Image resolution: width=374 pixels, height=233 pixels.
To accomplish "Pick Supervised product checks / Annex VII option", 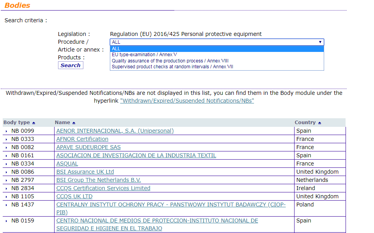I will pos(172,67).
